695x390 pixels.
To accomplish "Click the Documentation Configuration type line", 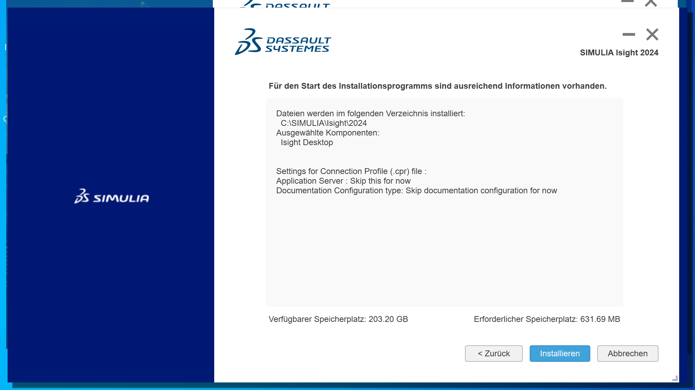I will [416, 191].
